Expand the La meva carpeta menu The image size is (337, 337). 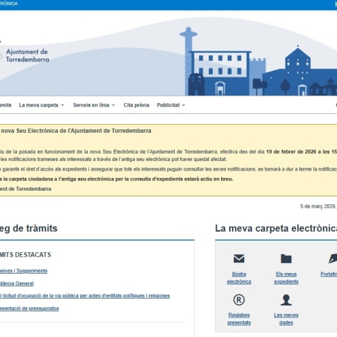click(42, 105)
